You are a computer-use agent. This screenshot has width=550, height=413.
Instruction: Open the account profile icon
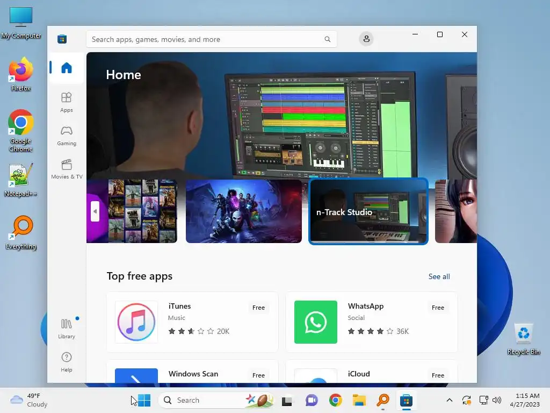click(366, 39)
